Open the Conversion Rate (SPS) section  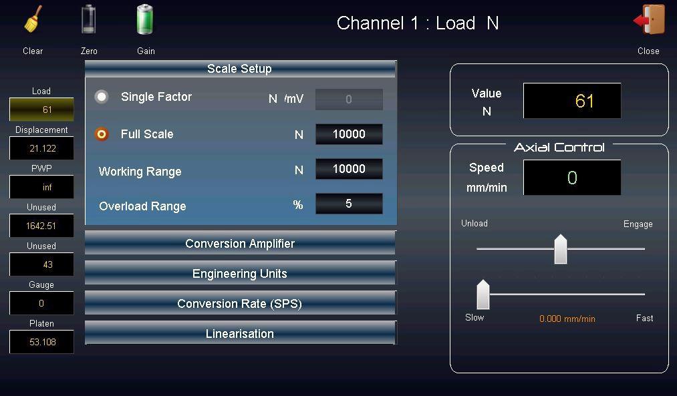(240, 304)
